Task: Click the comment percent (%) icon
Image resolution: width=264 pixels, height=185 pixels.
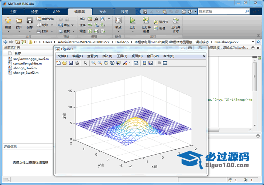Action: [90, 25]
